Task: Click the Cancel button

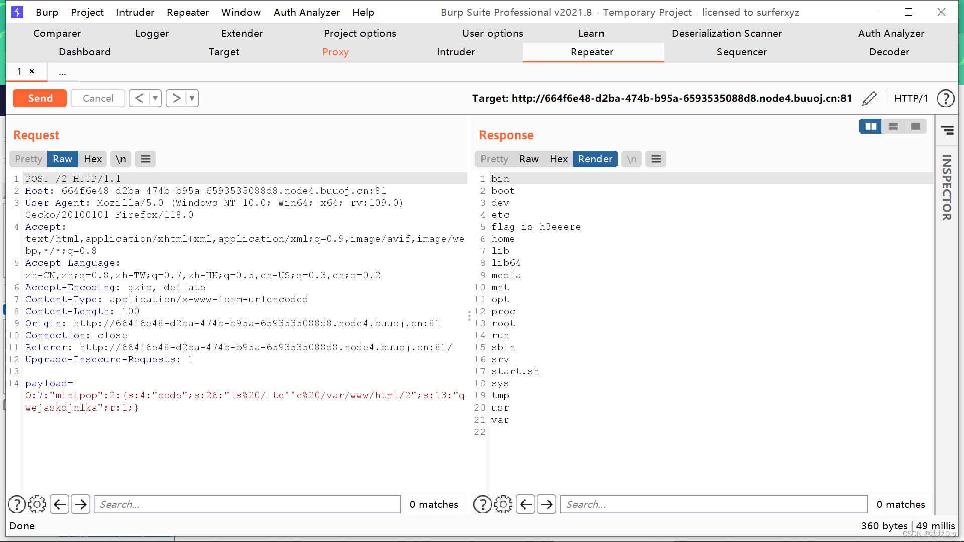Action: tap(98, 98)
